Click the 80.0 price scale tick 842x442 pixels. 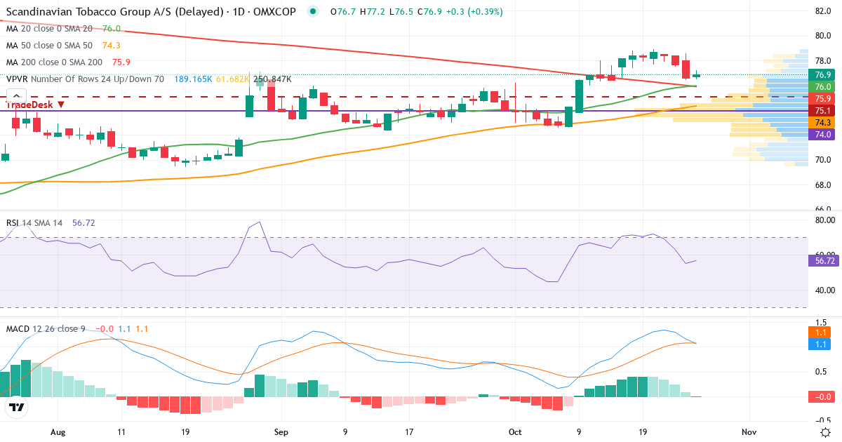point(823,36)
